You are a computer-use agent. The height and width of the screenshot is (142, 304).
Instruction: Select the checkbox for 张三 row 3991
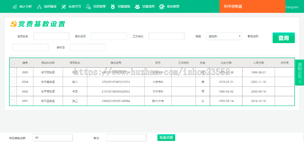[x=13, y=101]
